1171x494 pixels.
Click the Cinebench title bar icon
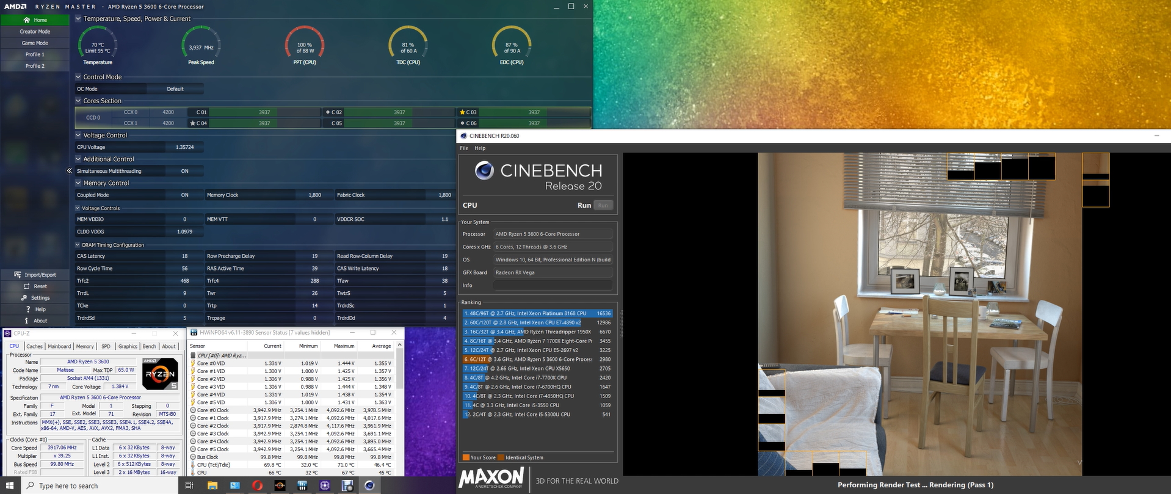463,136
